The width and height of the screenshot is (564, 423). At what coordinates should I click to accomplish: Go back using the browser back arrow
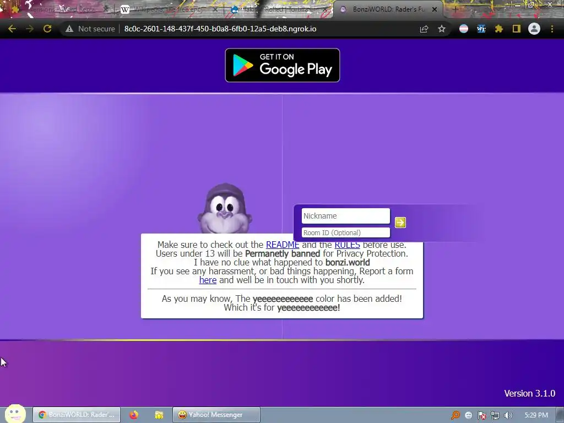[12, 29]
